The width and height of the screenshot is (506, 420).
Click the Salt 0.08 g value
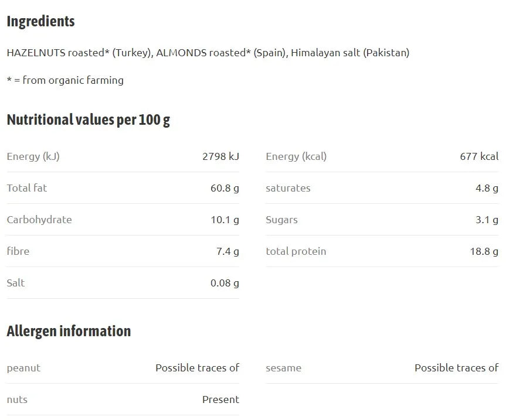pos(225,283)
